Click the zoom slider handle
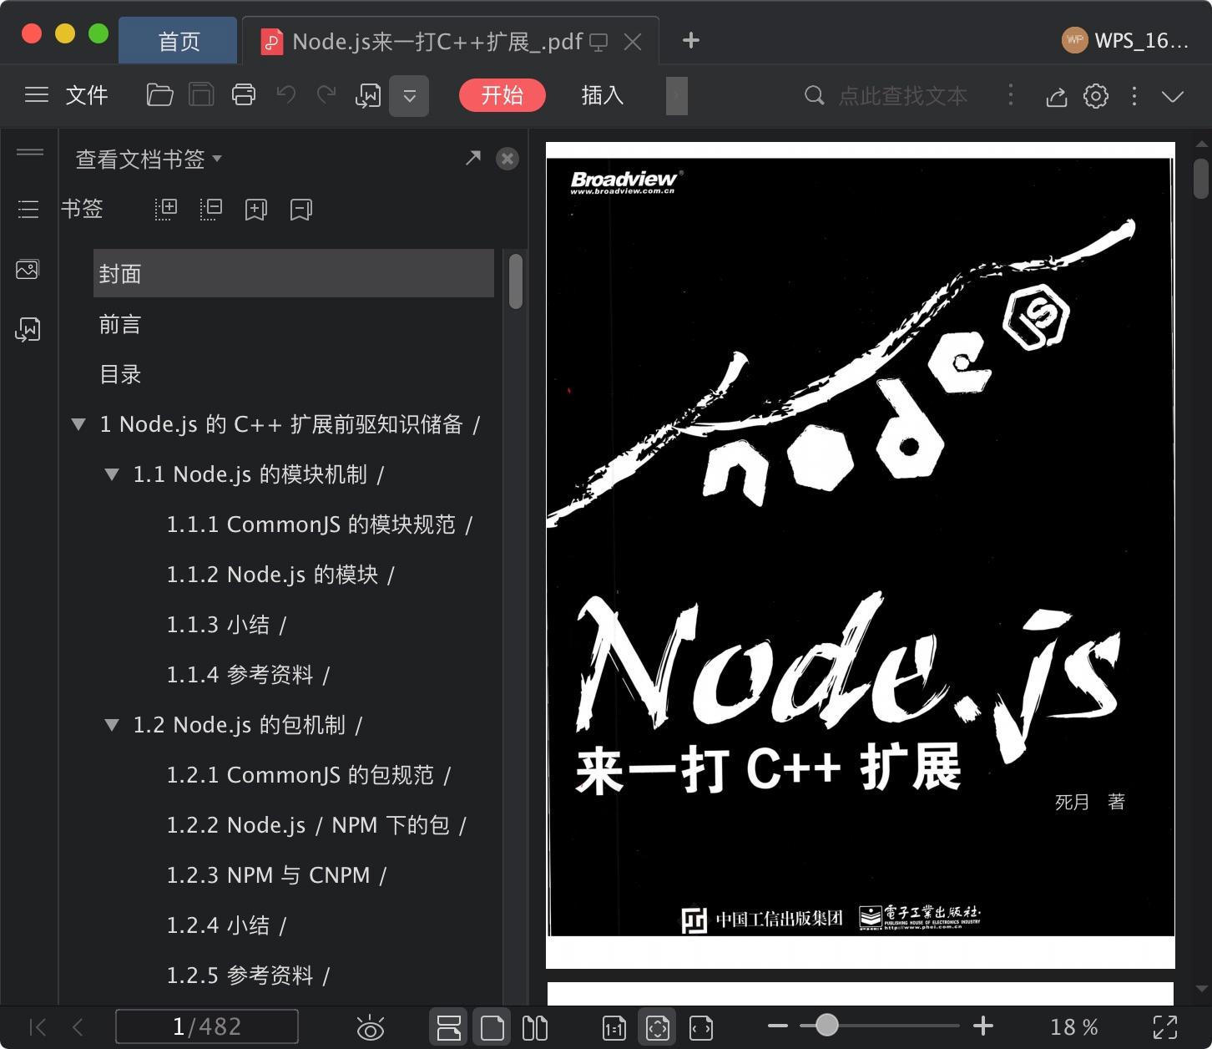The width and height of the screenshot is (1212, 1049). 826,1025
